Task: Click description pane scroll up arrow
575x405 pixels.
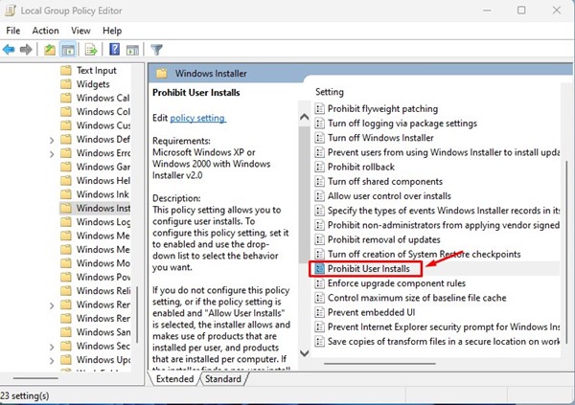Action: (305, 117)
